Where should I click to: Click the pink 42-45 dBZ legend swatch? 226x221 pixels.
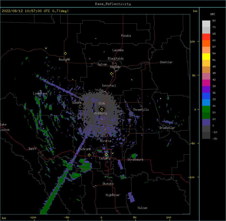(206, 76)
